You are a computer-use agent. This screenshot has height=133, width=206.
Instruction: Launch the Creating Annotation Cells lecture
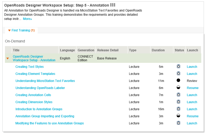(192, 95)
